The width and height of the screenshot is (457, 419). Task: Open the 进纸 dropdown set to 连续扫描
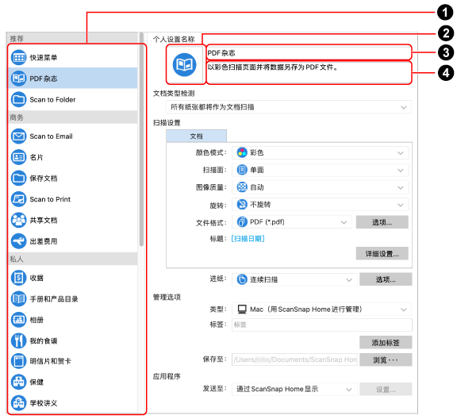pos(294,279)
